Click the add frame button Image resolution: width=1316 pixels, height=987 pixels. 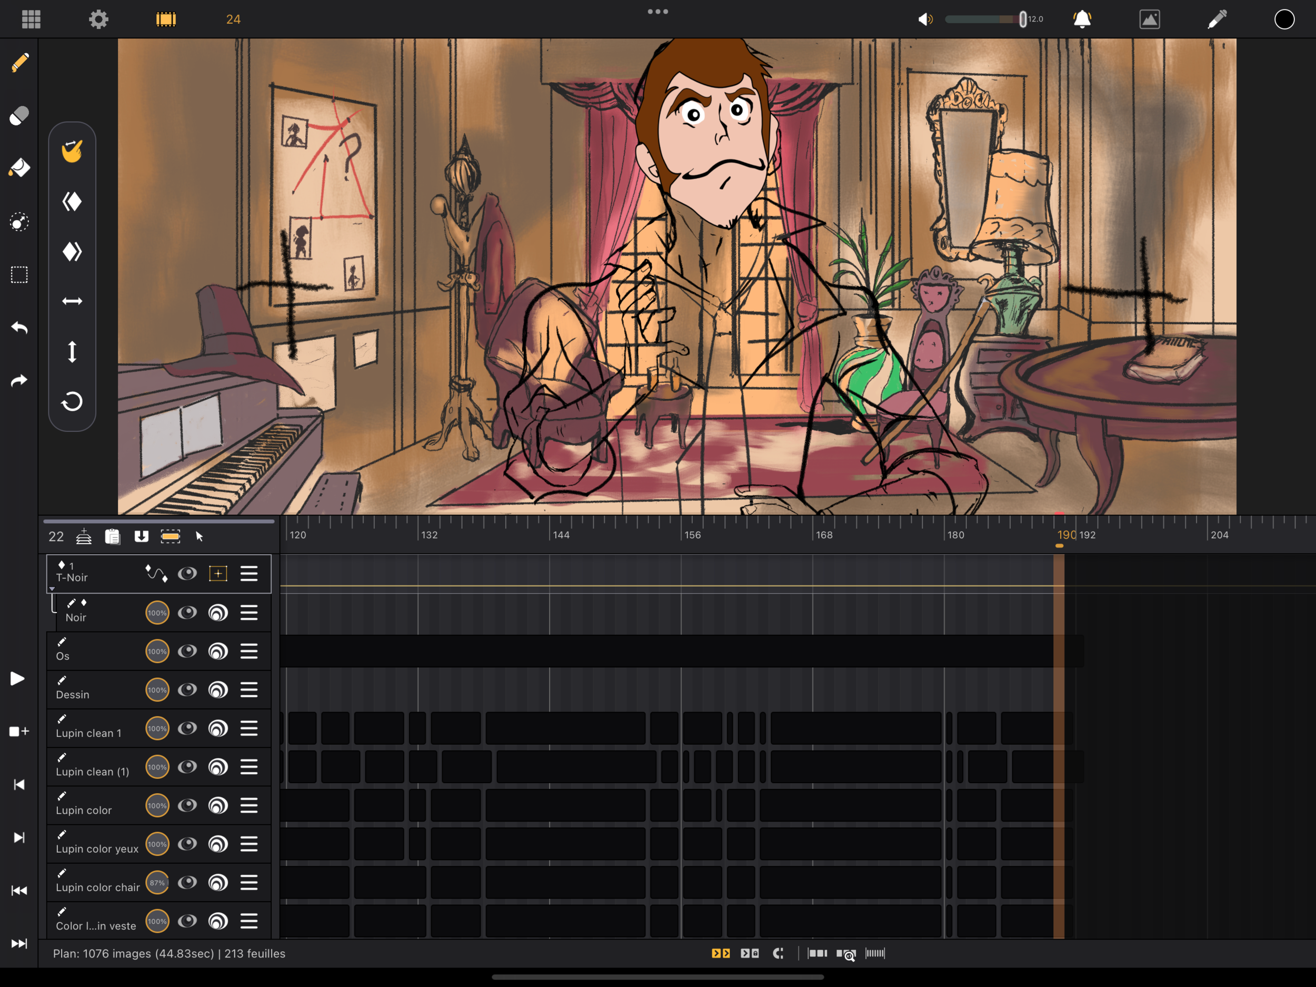click(18, 731)
